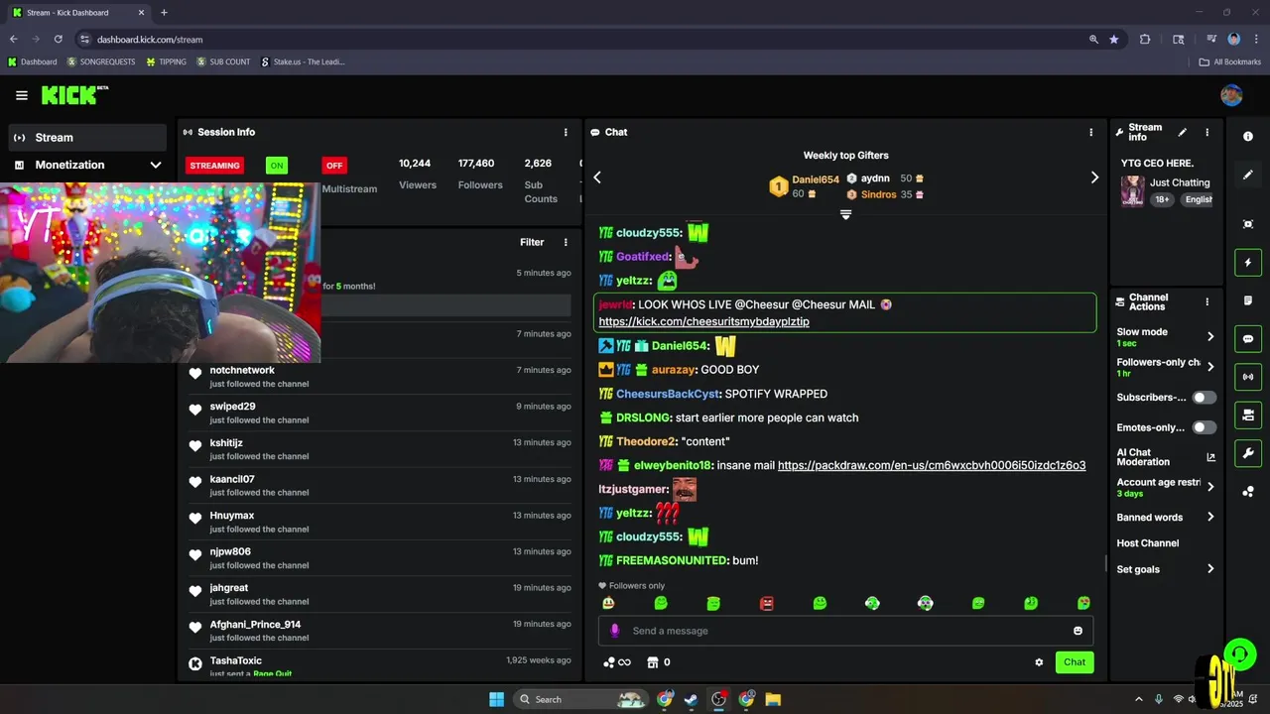Click the red STREAMING status badge

pyautogui.click(x=215, y=166)
